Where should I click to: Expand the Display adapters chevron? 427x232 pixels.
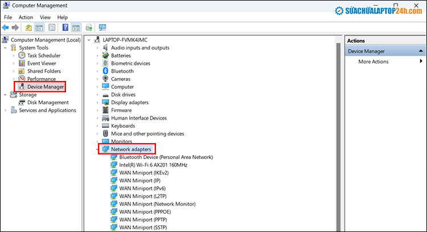coord(97,103)
